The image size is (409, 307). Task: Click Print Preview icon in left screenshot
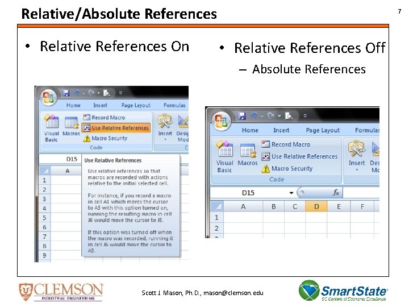107,93
